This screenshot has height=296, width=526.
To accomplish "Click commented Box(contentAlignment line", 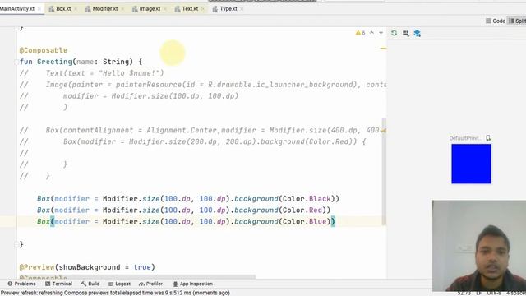I will point(215,130).
